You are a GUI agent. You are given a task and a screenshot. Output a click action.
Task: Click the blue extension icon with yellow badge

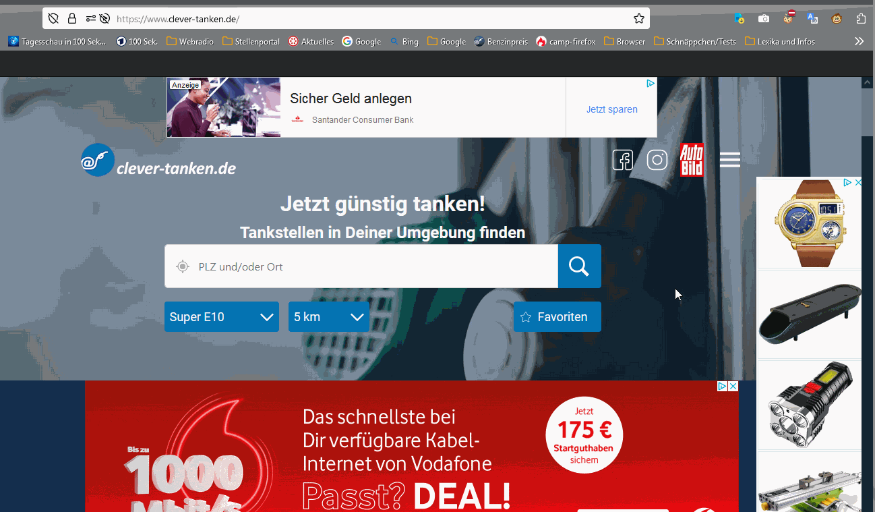[x=739, y=19]
